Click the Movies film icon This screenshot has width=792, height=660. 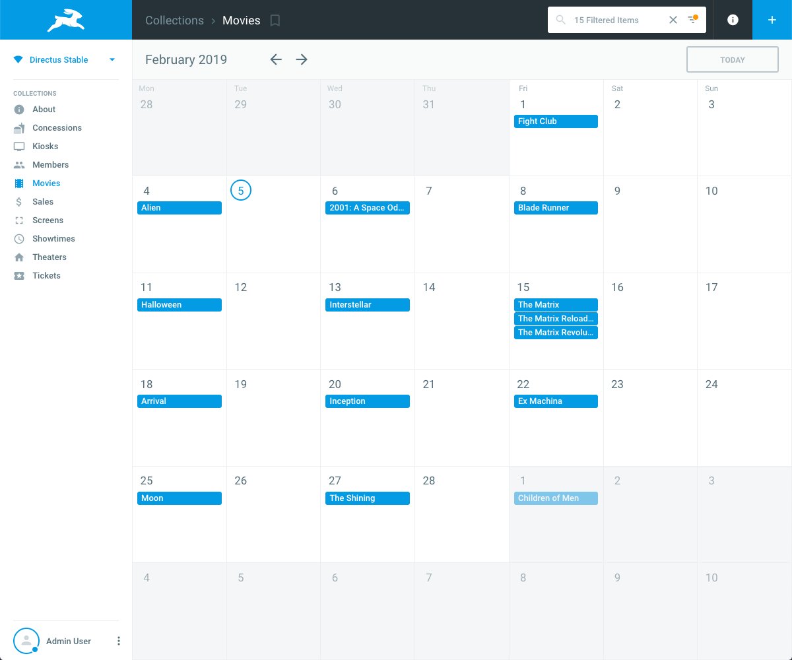click(19, 183)
